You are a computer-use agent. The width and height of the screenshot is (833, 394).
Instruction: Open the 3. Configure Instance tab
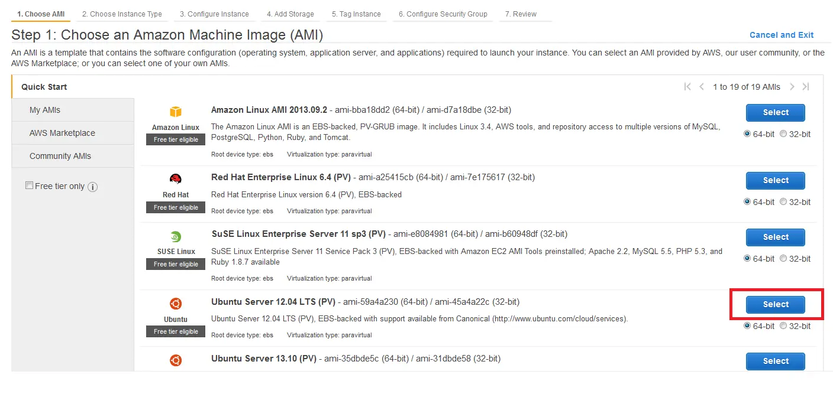[x=214, y=14]
